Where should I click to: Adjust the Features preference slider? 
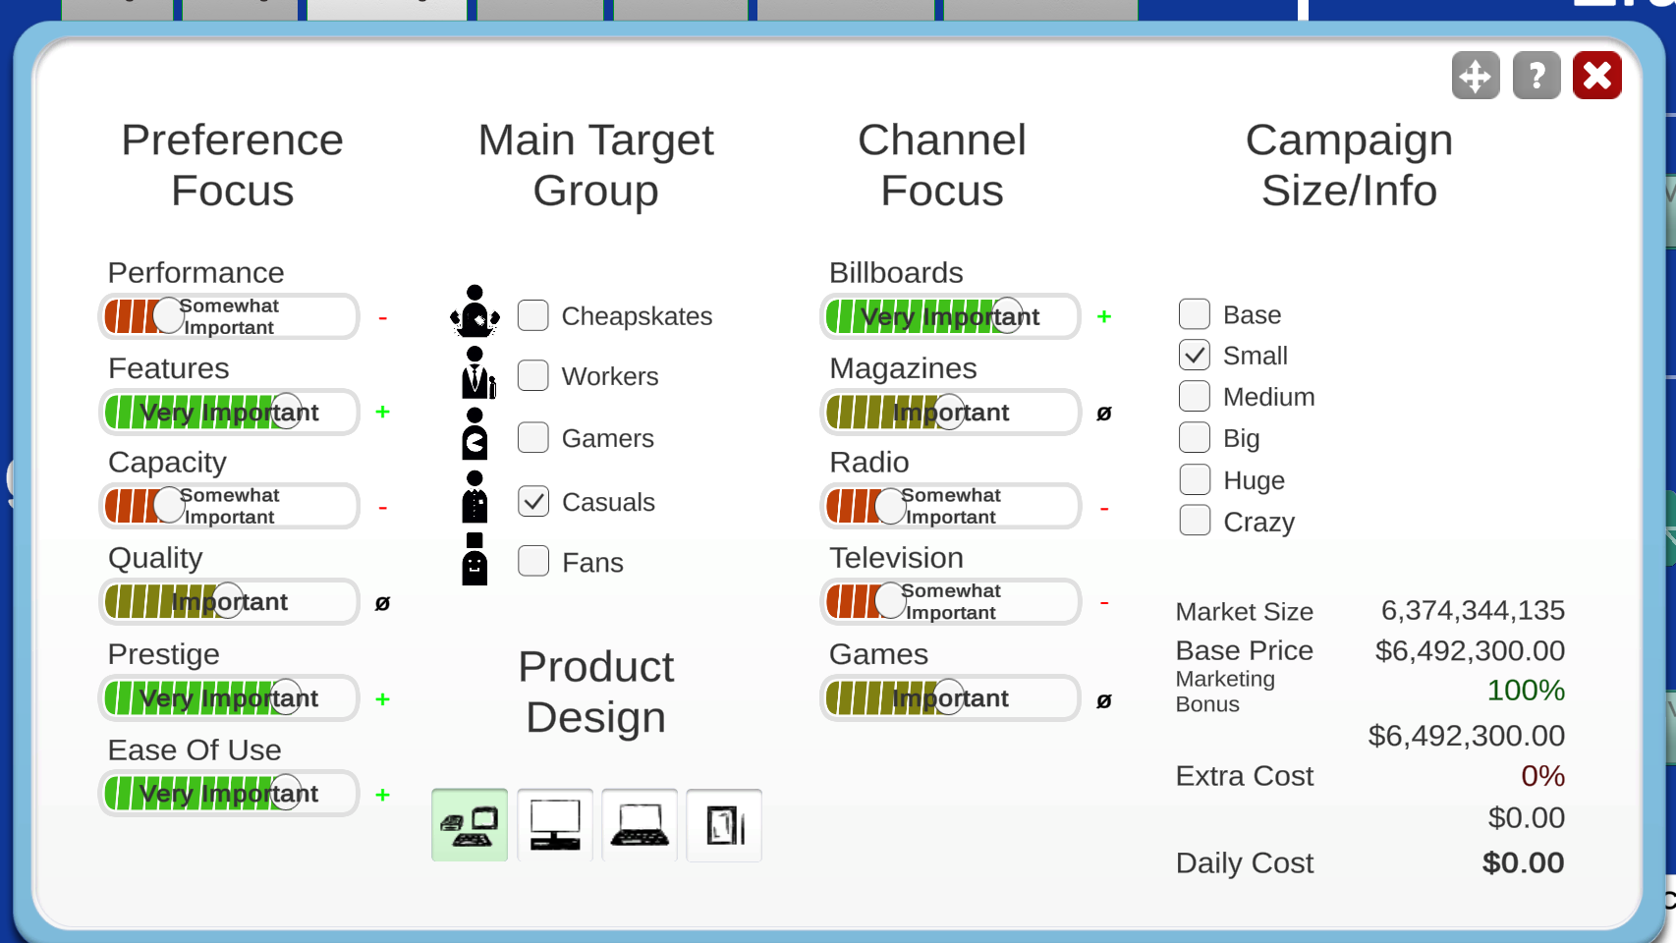click(x=229, y=412)
